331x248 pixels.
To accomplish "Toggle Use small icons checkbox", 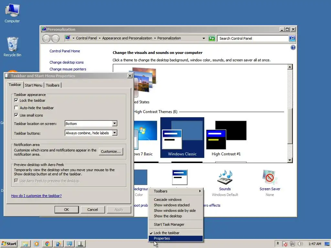I will 16,115.
